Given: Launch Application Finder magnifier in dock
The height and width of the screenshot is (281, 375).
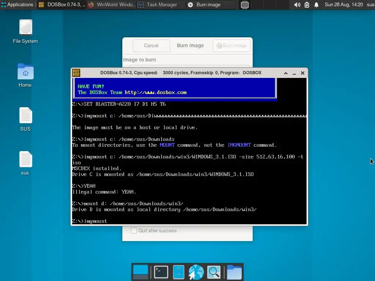Looking at the screenshot, I should 214,272.
